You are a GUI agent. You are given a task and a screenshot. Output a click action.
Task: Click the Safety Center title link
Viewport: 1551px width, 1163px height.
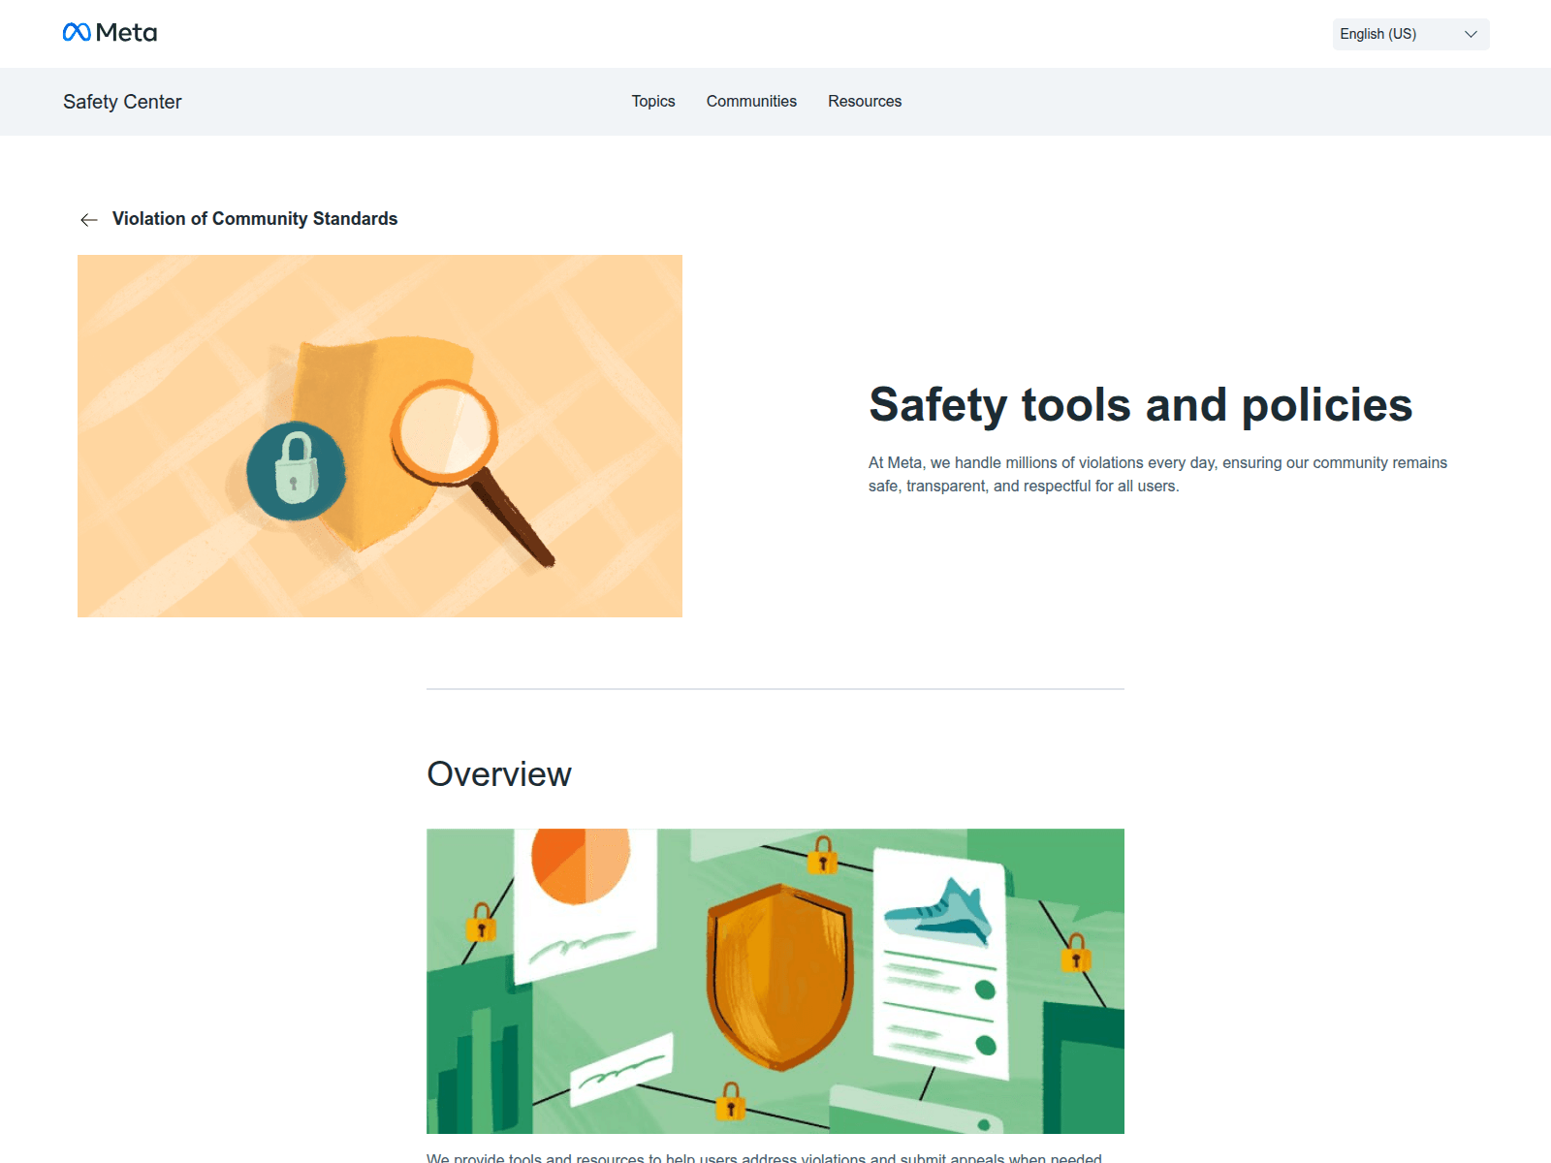(x=122, y=102)
